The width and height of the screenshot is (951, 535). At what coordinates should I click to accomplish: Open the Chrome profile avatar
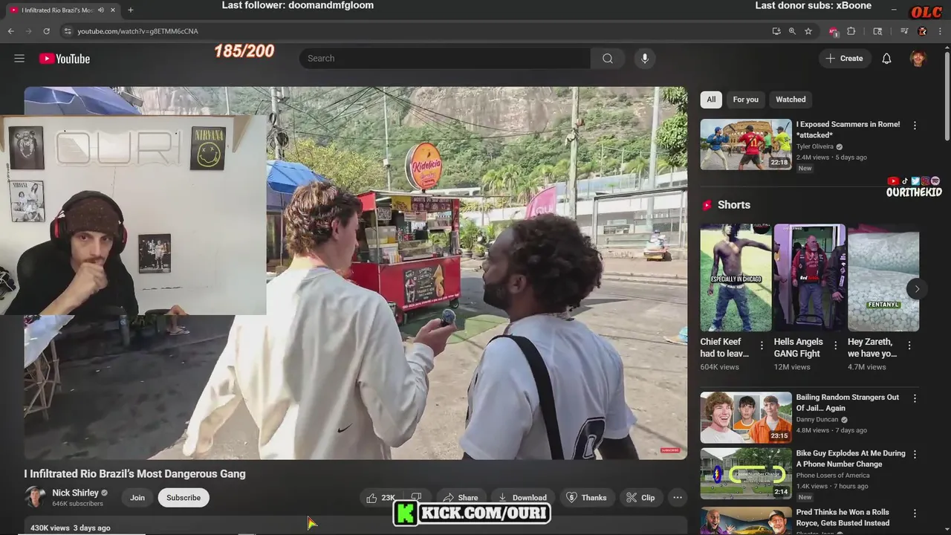[922, 31]
